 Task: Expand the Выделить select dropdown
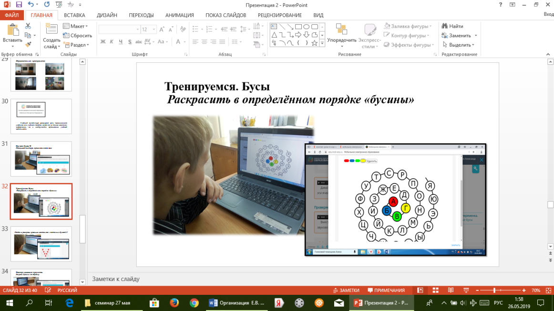[459, 45]
